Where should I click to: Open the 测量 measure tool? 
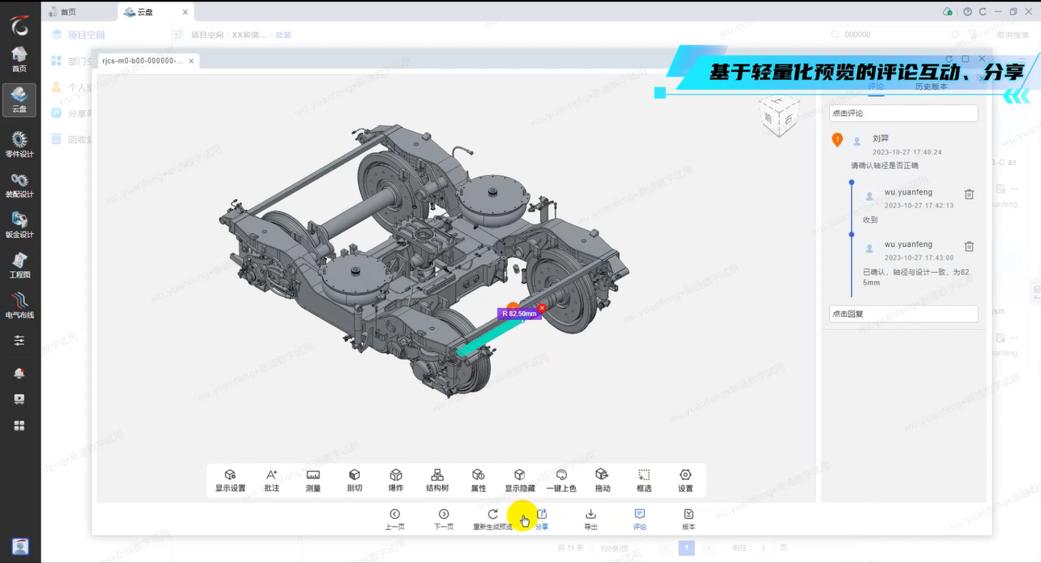(313, 480)
